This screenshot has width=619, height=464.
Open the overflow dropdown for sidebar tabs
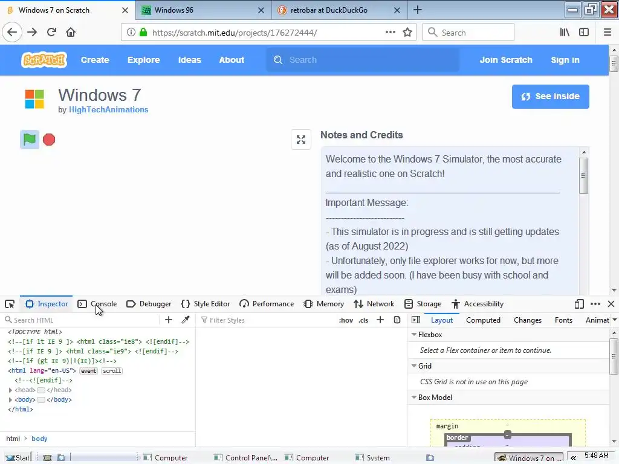615,320
